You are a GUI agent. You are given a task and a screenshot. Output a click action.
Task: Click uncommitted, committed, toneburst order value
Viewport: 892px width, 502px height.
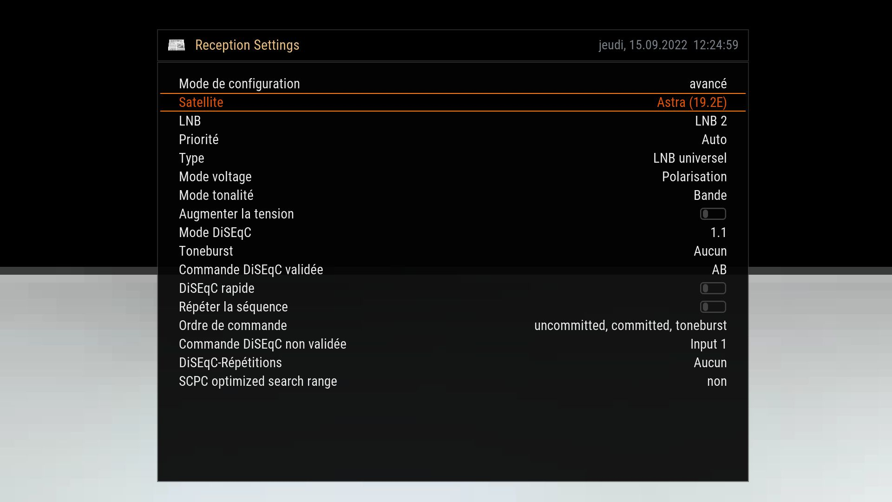[x=630, y=325]
